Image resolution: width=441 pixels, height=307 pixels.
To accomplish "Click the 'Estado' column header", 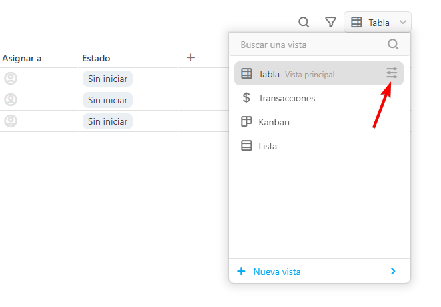I will point(96,58).
